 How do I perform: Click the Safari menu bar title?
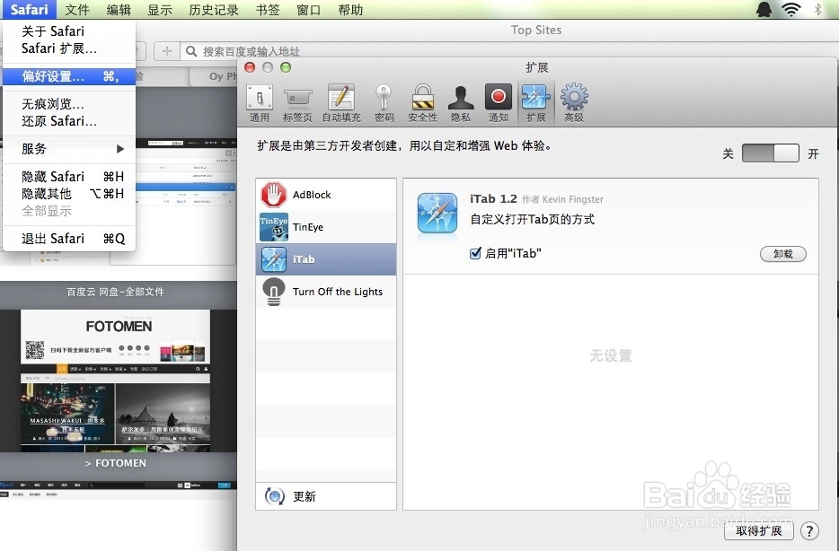tap(29, 10)
